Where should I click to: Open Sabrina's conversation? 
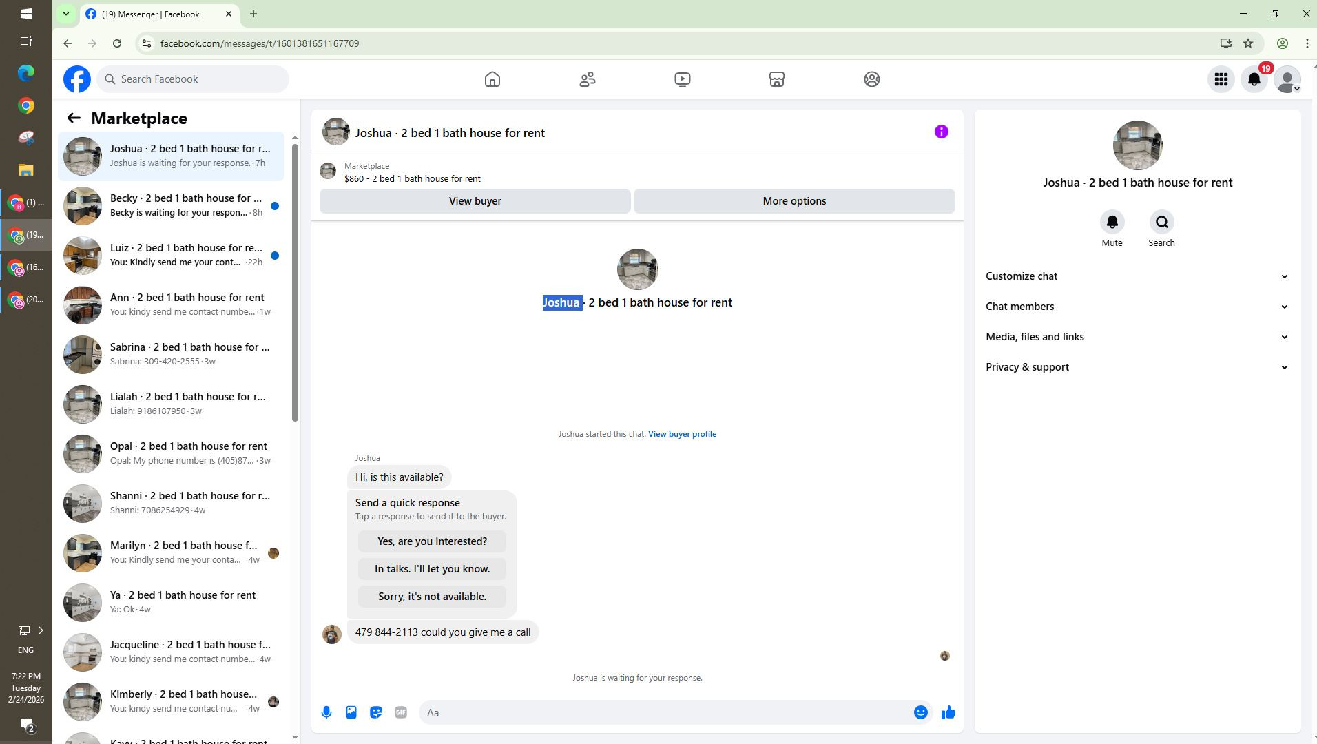(171, 355)
